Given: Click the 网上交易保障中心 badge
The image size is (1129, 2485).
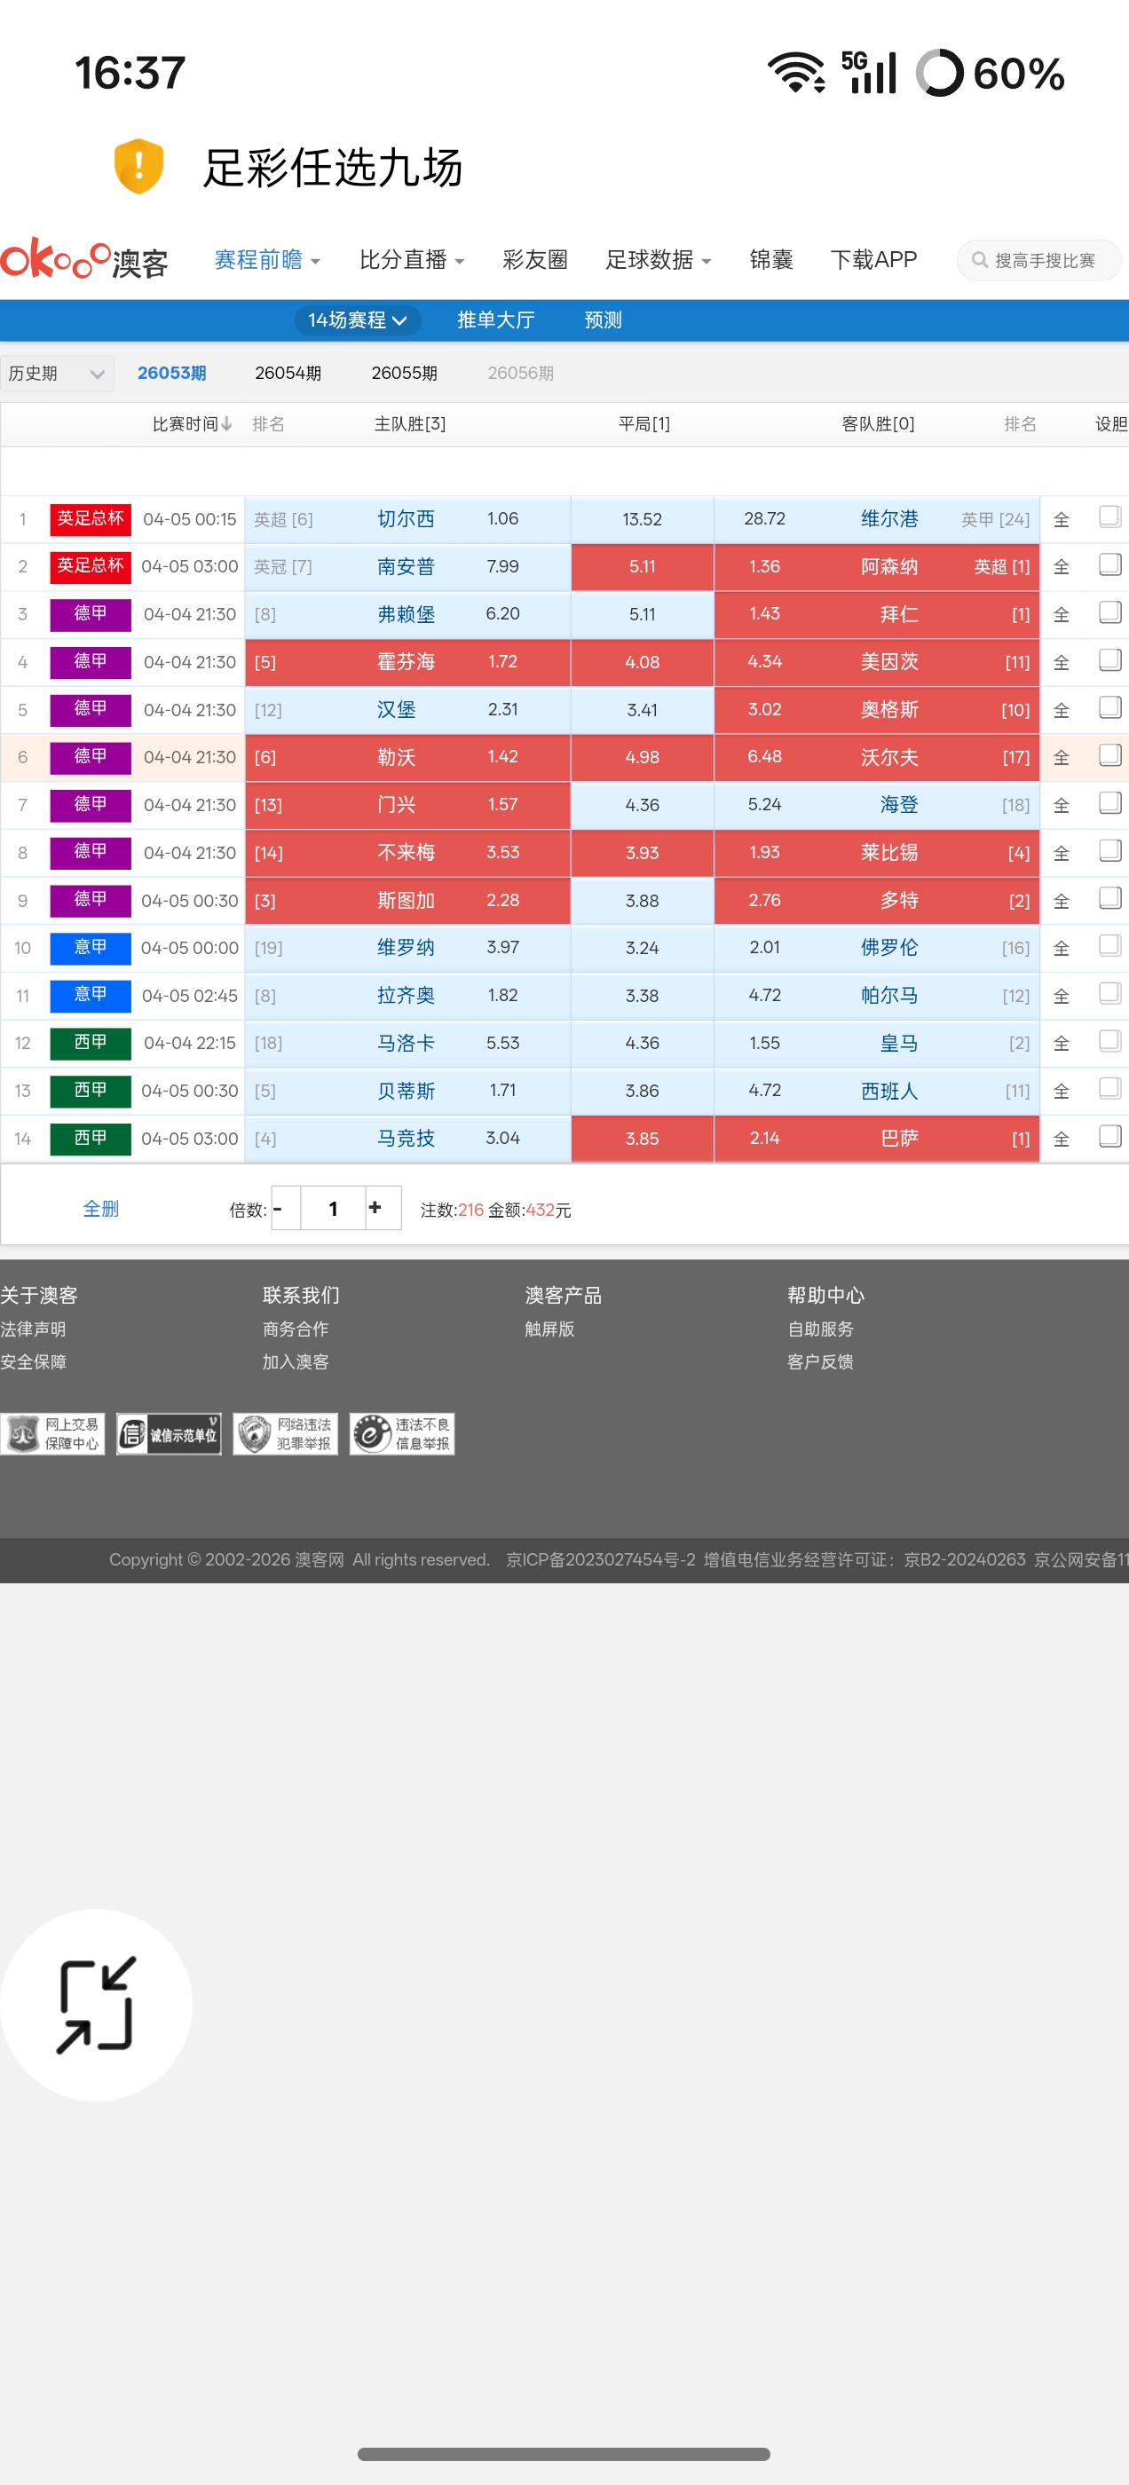Looking at the screenshot, I should tap(53, 1433).
